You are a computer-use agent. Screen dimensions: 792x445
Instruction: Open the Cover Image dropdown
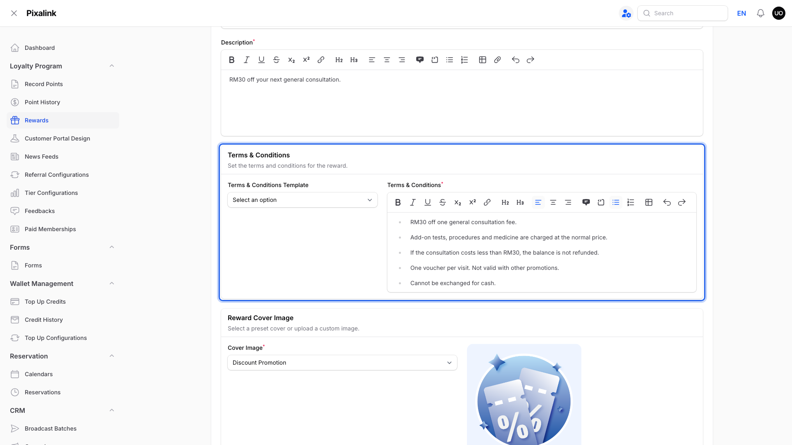coord(342,363)
